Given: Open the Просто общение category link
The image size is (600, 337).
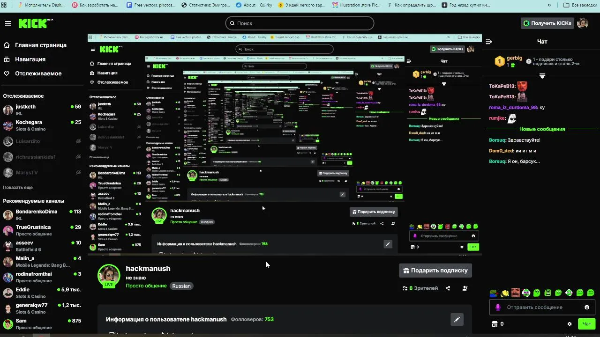Looking at the screenshot, I should 146,286.
